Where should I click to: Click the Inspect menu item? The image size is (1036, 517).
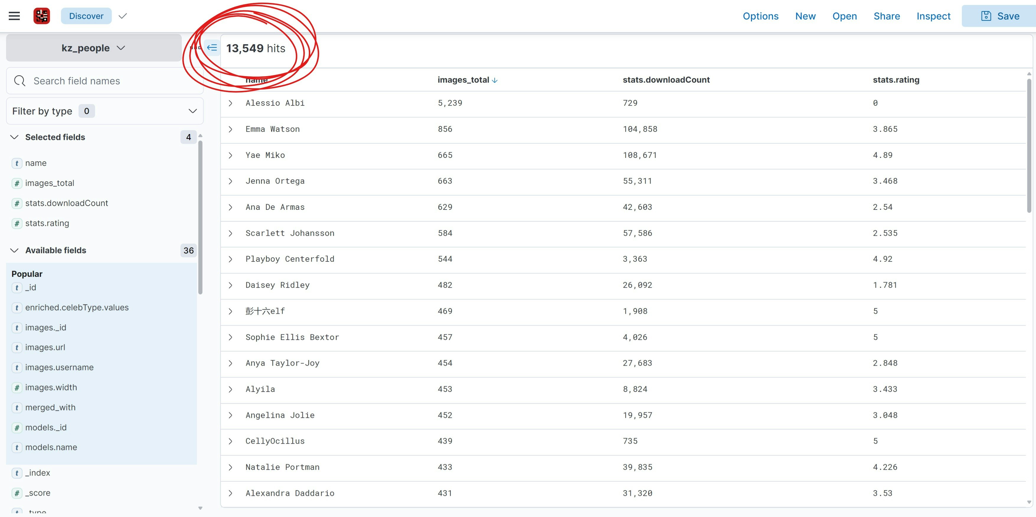coord(933,16)
